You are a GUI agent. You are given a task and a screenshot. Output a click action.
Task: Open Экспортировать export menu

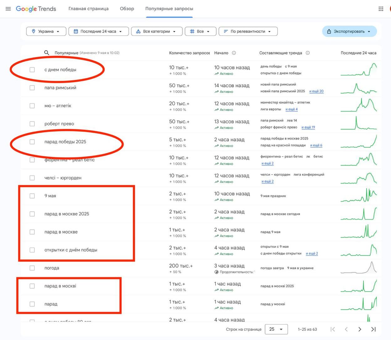tap(349, 31)
